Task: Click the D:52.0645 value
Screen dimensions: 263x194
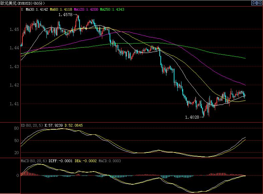Action: pyautogui.click(x=74, y=125)
